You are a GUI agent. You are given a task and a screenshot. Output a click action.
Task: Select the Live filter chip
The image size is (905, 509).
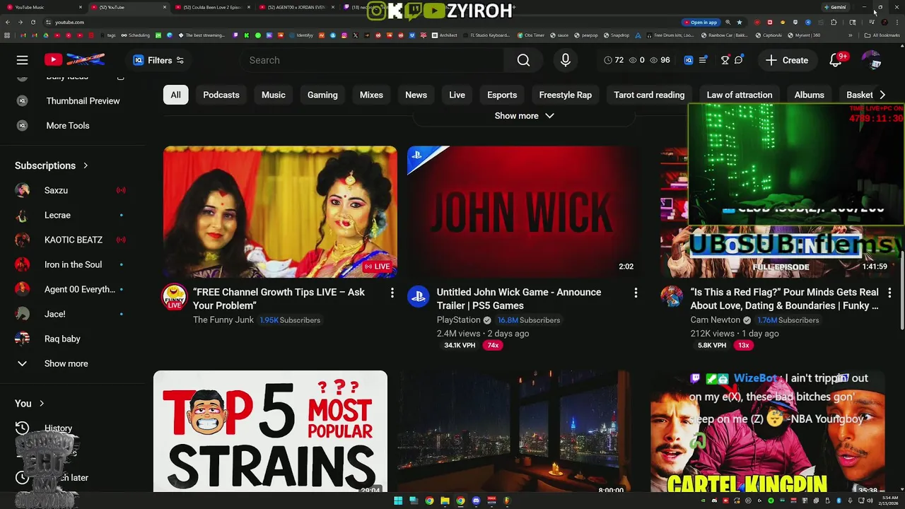point(457,95)
